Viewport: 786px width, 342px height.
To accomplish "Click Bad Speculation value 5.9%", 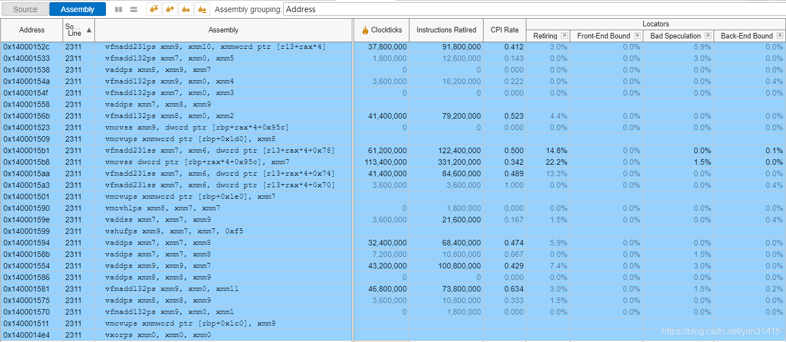I will [703, 47].
